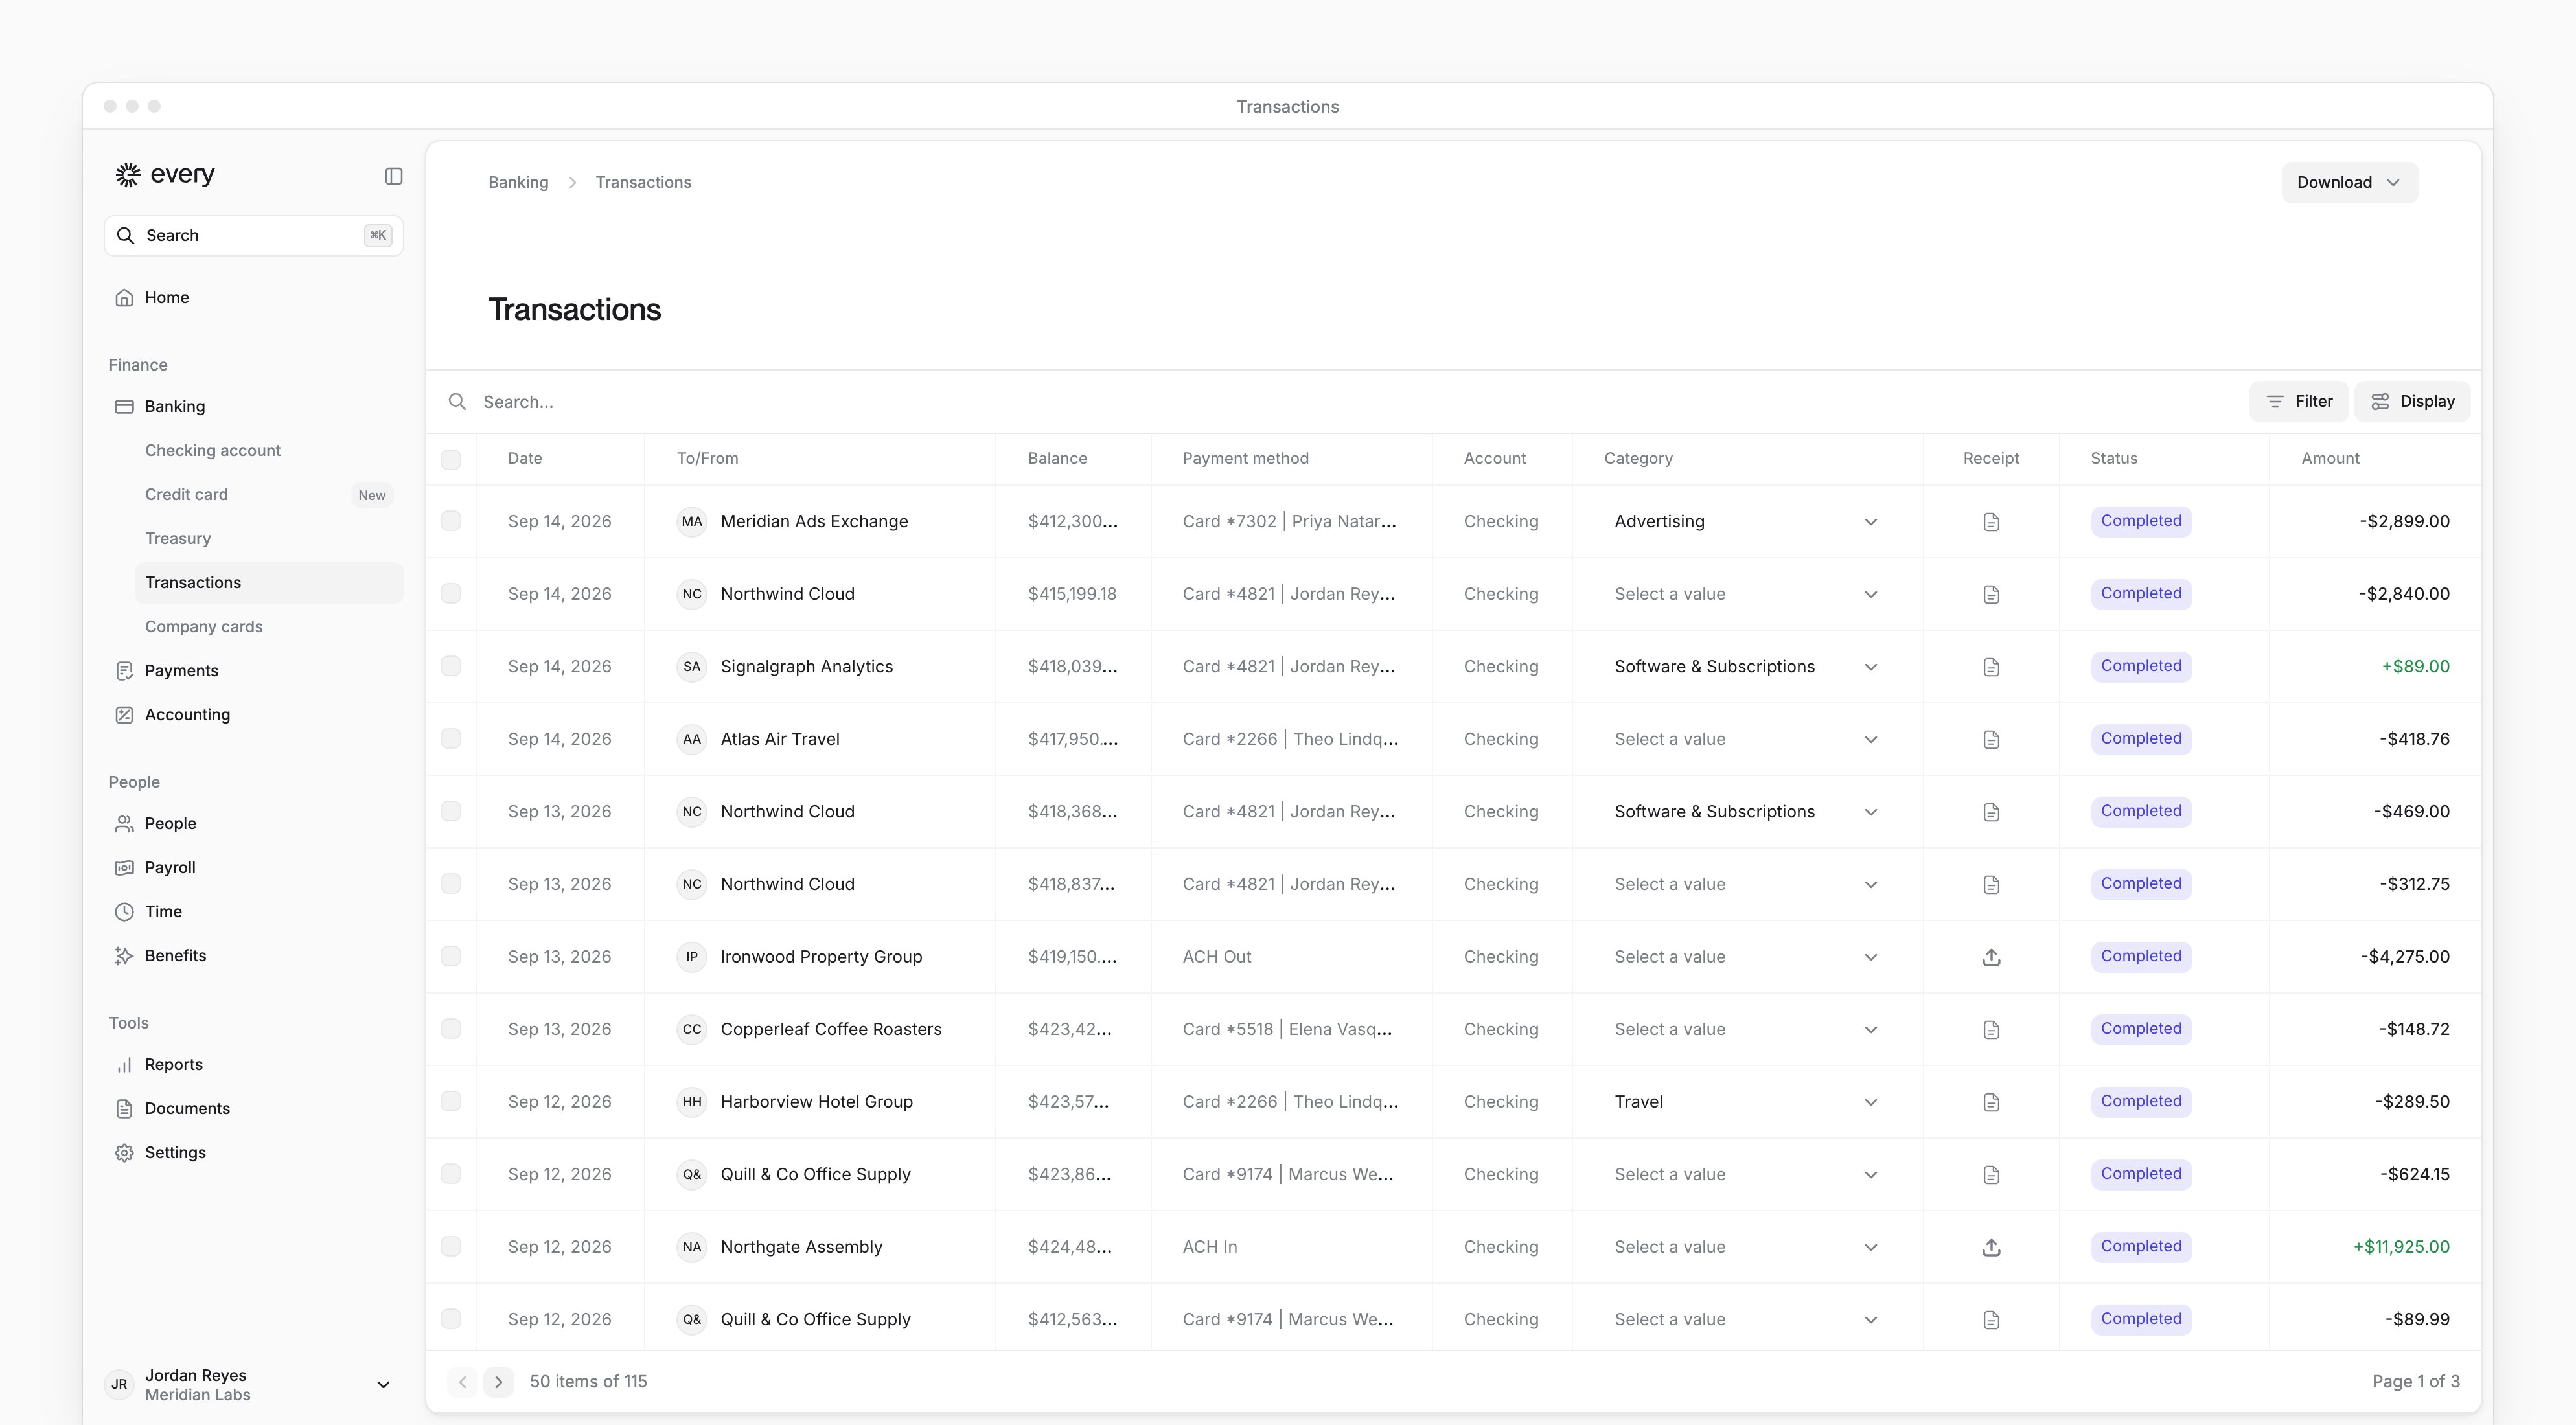
Task: Open receipt icon for Meridian Ads Exchange
Action: click(1991, 522)
